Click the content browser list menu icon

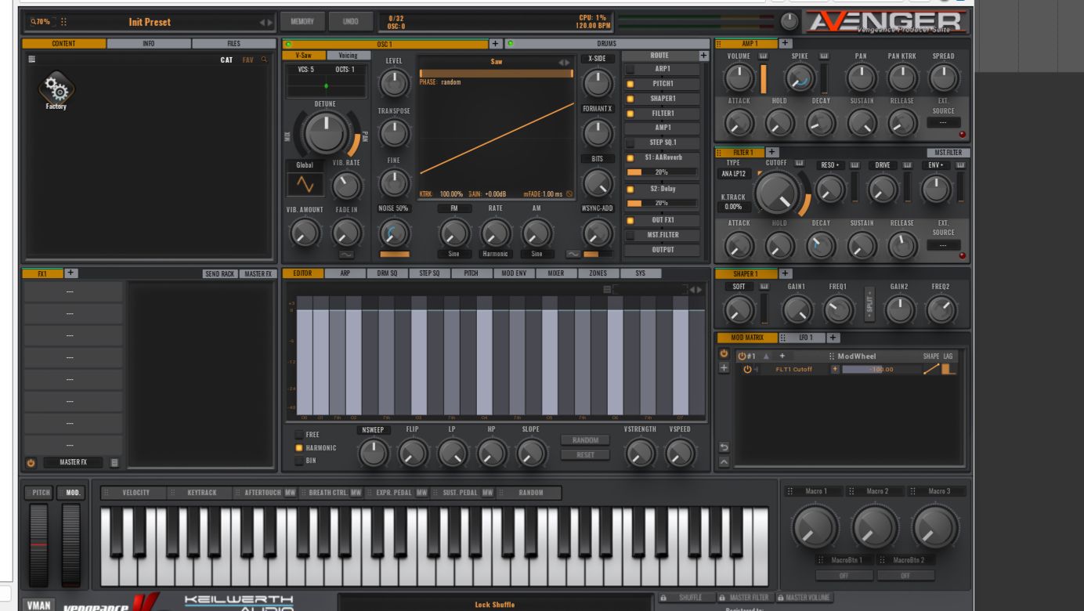32,60
